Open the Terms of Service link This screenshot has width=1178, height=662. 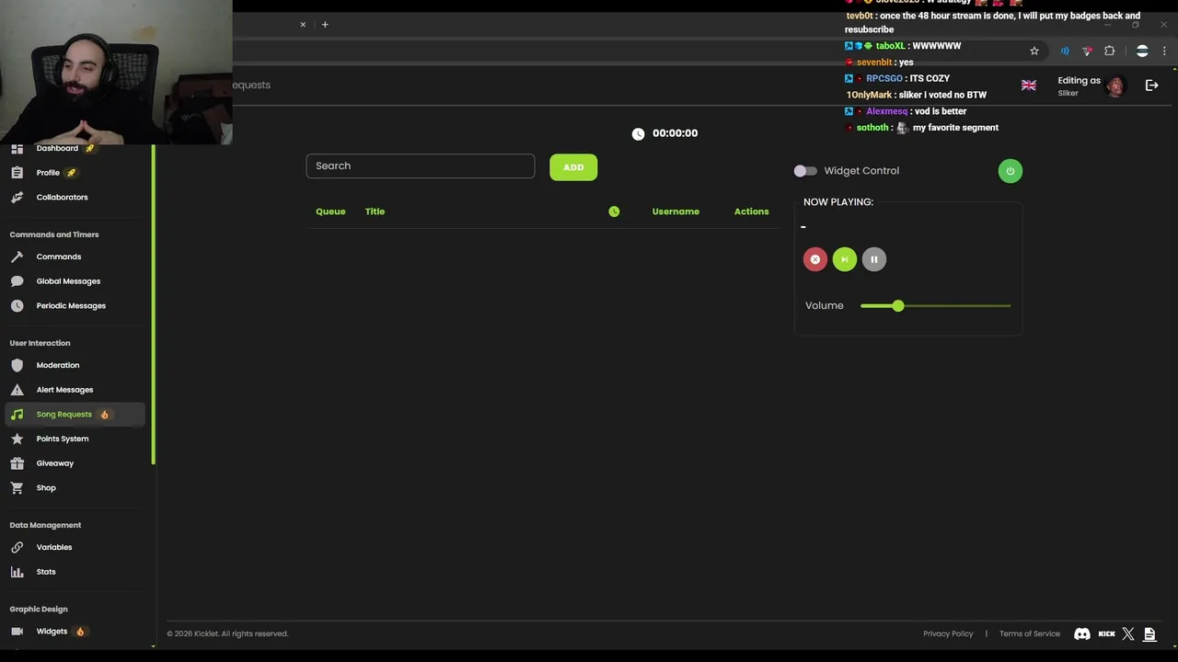coord(1030,633)
